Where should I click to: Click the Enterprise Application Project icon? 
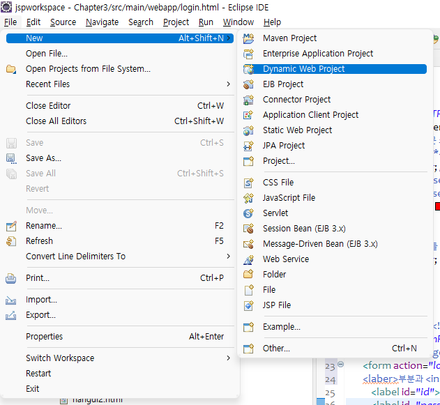click(x=248, y=54)
